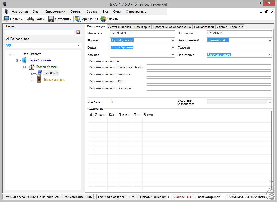Expand the SYSADMIN tree node
The height and width of the screenshot is (202, 277).
32,73
